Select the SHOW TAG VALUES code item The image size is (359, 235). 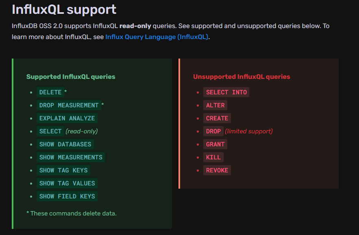click(x=67, y=183)
